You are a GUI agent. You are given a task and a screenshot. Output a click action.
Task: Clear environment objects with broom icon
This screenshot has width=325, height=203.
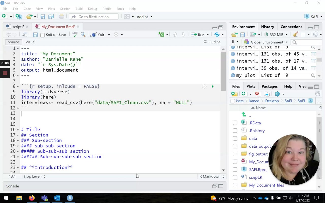click(295, 34)
